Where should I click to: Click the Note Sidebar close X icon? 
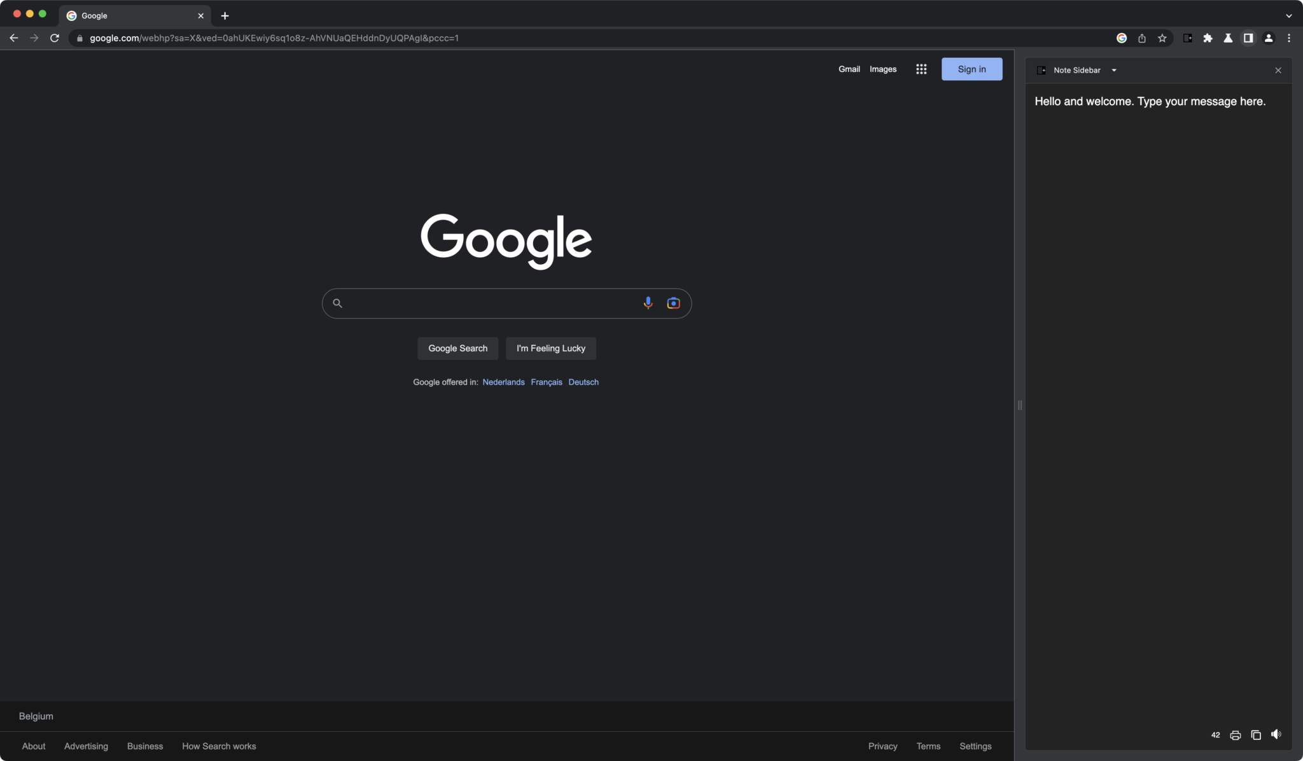[1279, 71]
